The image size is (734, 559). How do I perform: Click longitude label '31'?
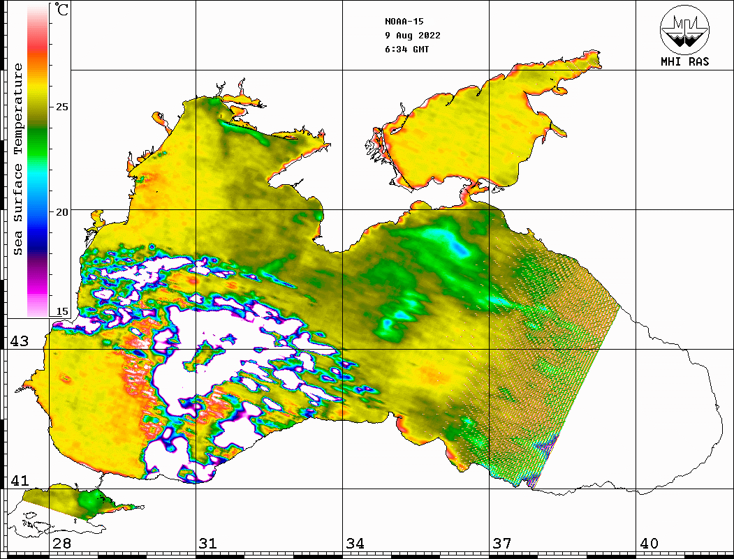pyautogui.click(x=208, y=544)
